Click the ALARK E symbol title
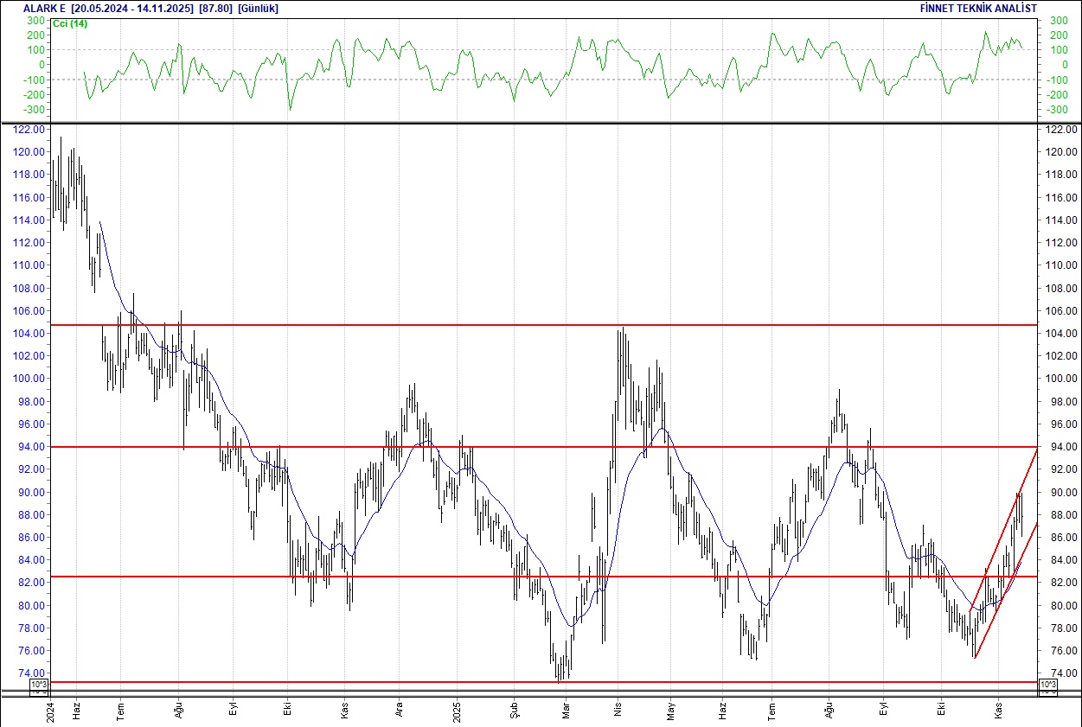 [x=44, y=8]
